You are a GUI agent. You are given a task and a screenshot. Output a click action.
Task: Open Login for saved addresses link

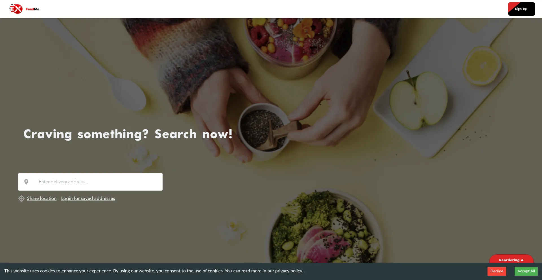pyautogui.click(x=88, y=199)
